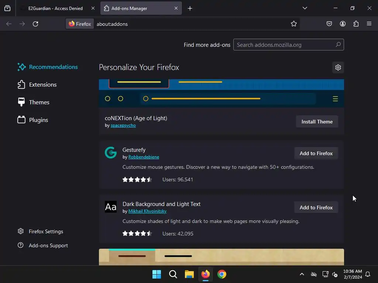
Task: Click the Firefox identity badge in address bar
Action: pyautogui.click(x=80, y=24)
